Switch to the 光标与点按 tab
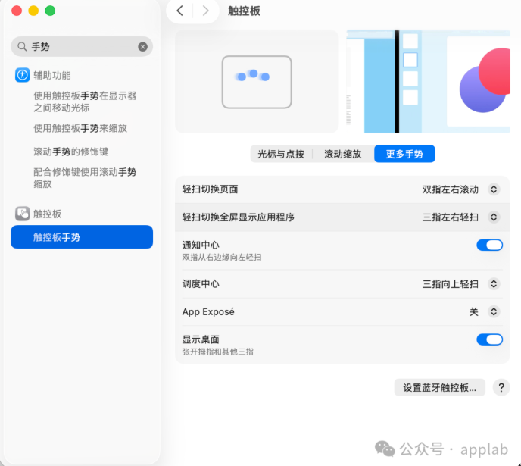Screen dimensions: 521x466 click(x=281, y=154)
